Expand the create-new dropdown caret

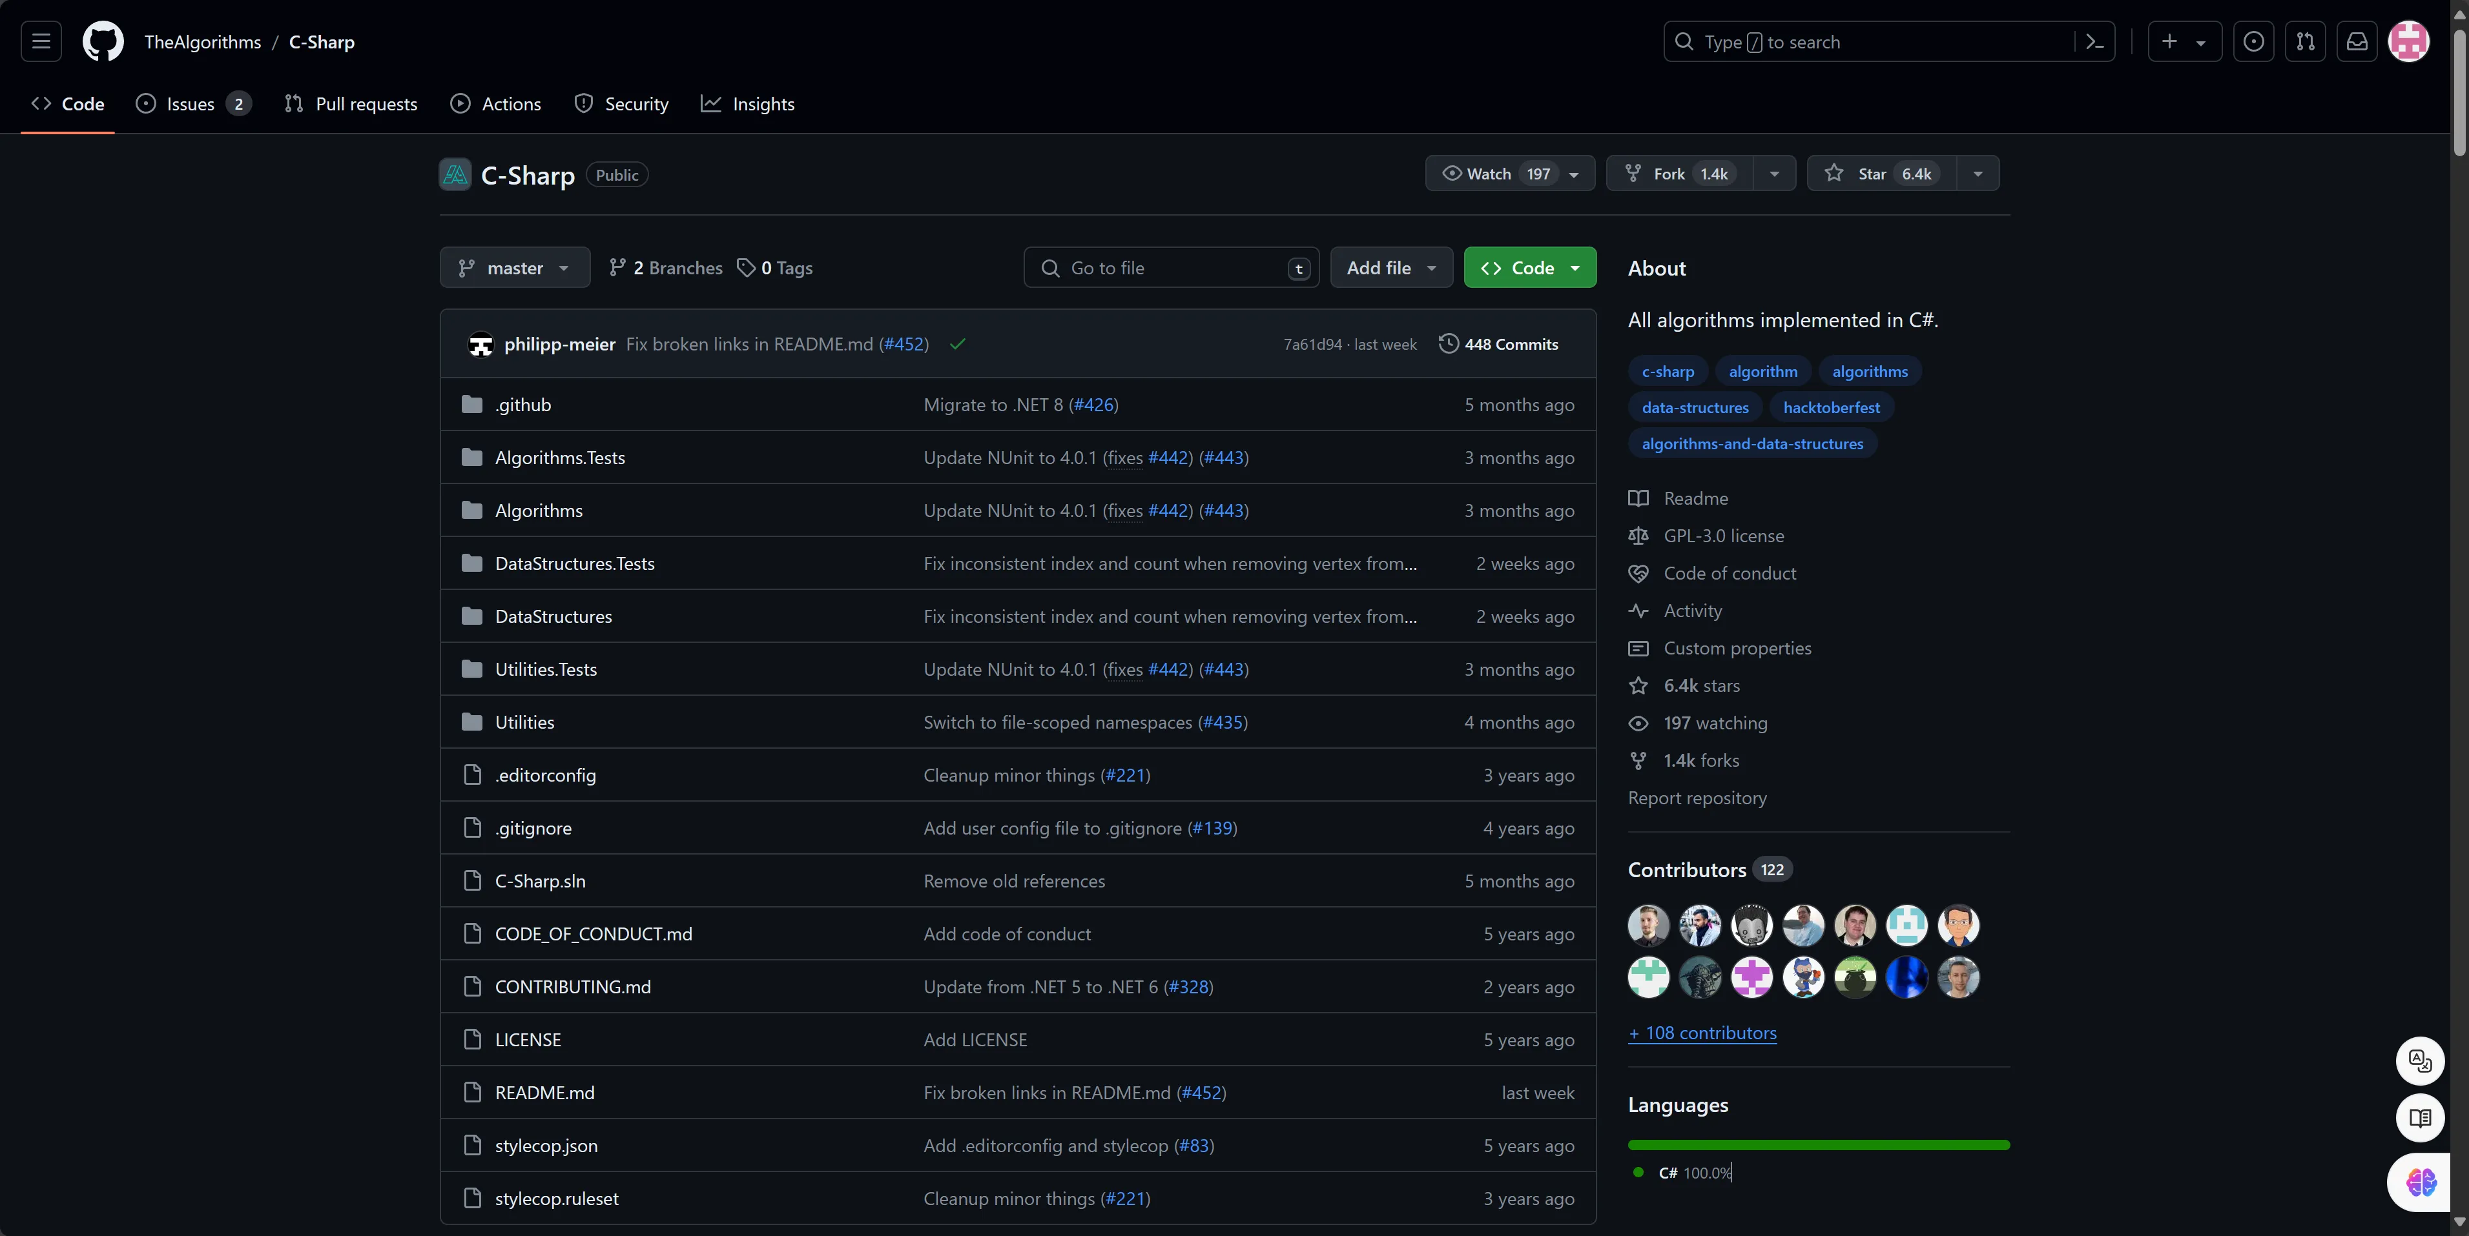point(2200,42)
